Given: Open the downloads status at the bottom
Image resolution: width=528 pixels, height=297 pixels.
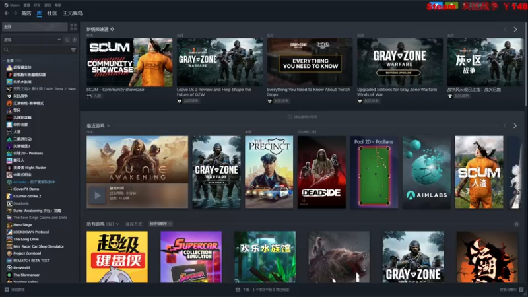Looking at the screenshot, I should point(262,290).
